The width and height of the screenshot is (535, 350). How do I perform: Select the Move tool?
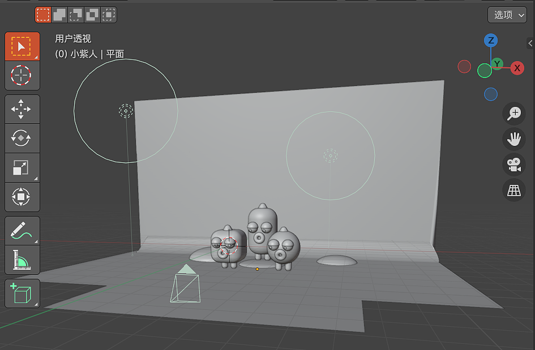point(22,109)
